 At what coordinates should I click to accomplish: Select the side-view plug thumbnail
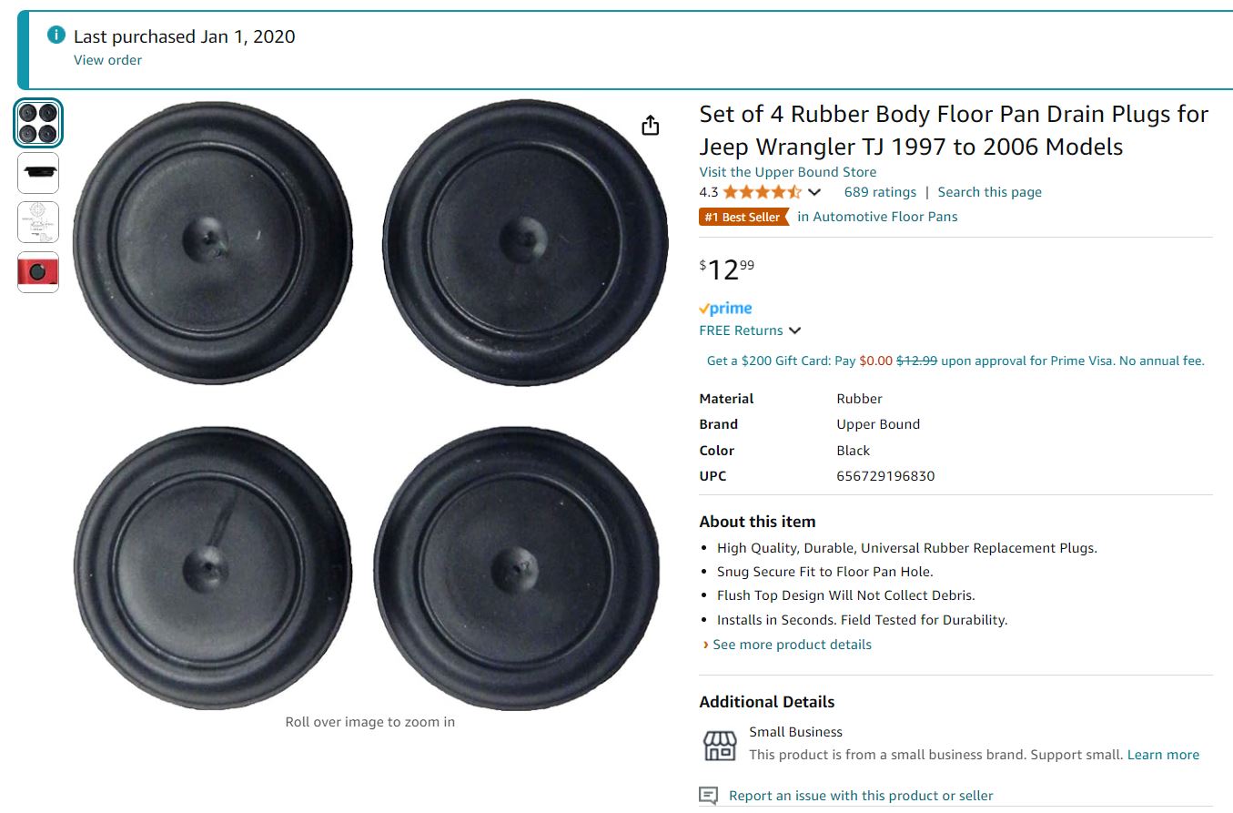pos(38,172)
